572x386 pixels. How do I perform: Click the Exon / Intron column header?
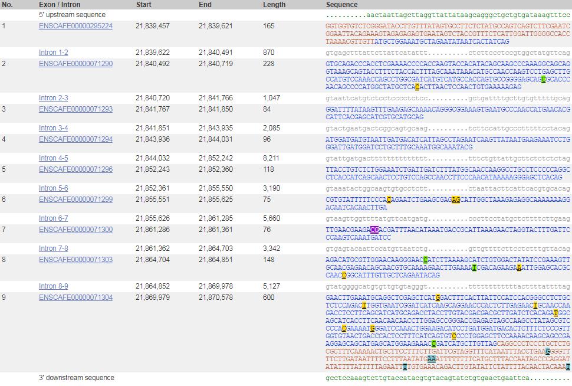(x=60, y=5)
